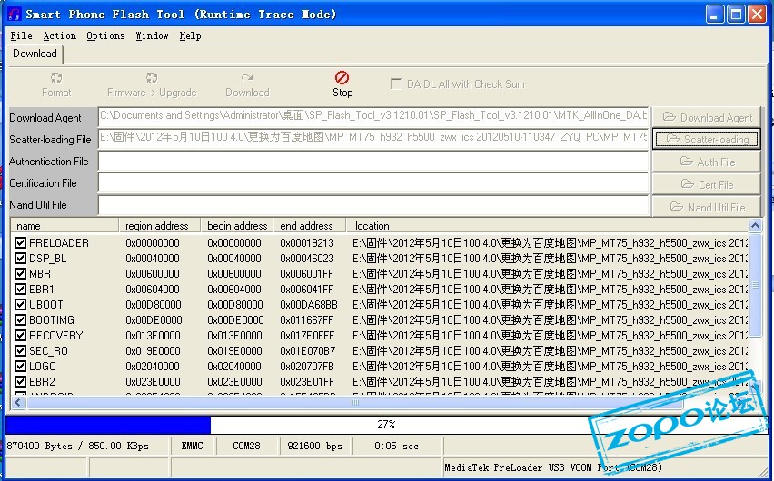Select BOOTIMG end address 0x011667FF
This screenshot has height=481, width=774.
(x=307, y=320)
